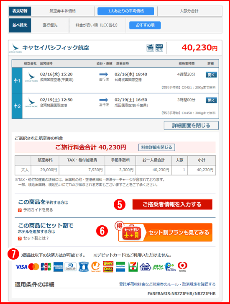Click the PEX fare icon
This screenshot has width=230, height=304.
[150, 48]
